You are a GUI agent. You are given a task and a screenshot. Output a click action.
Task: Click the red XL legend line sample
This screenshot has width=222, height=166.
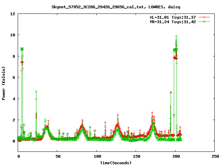click(x=204, y=17)
